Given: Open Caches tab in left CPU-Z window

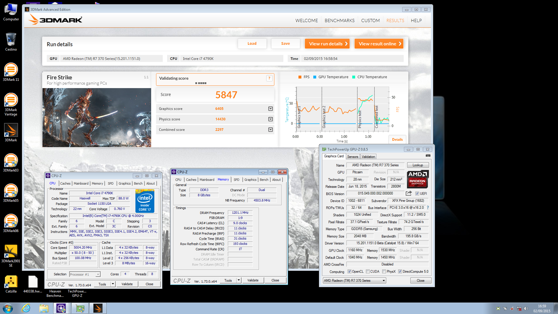Looking at the screenshot, I should click(x=65, y=183).
